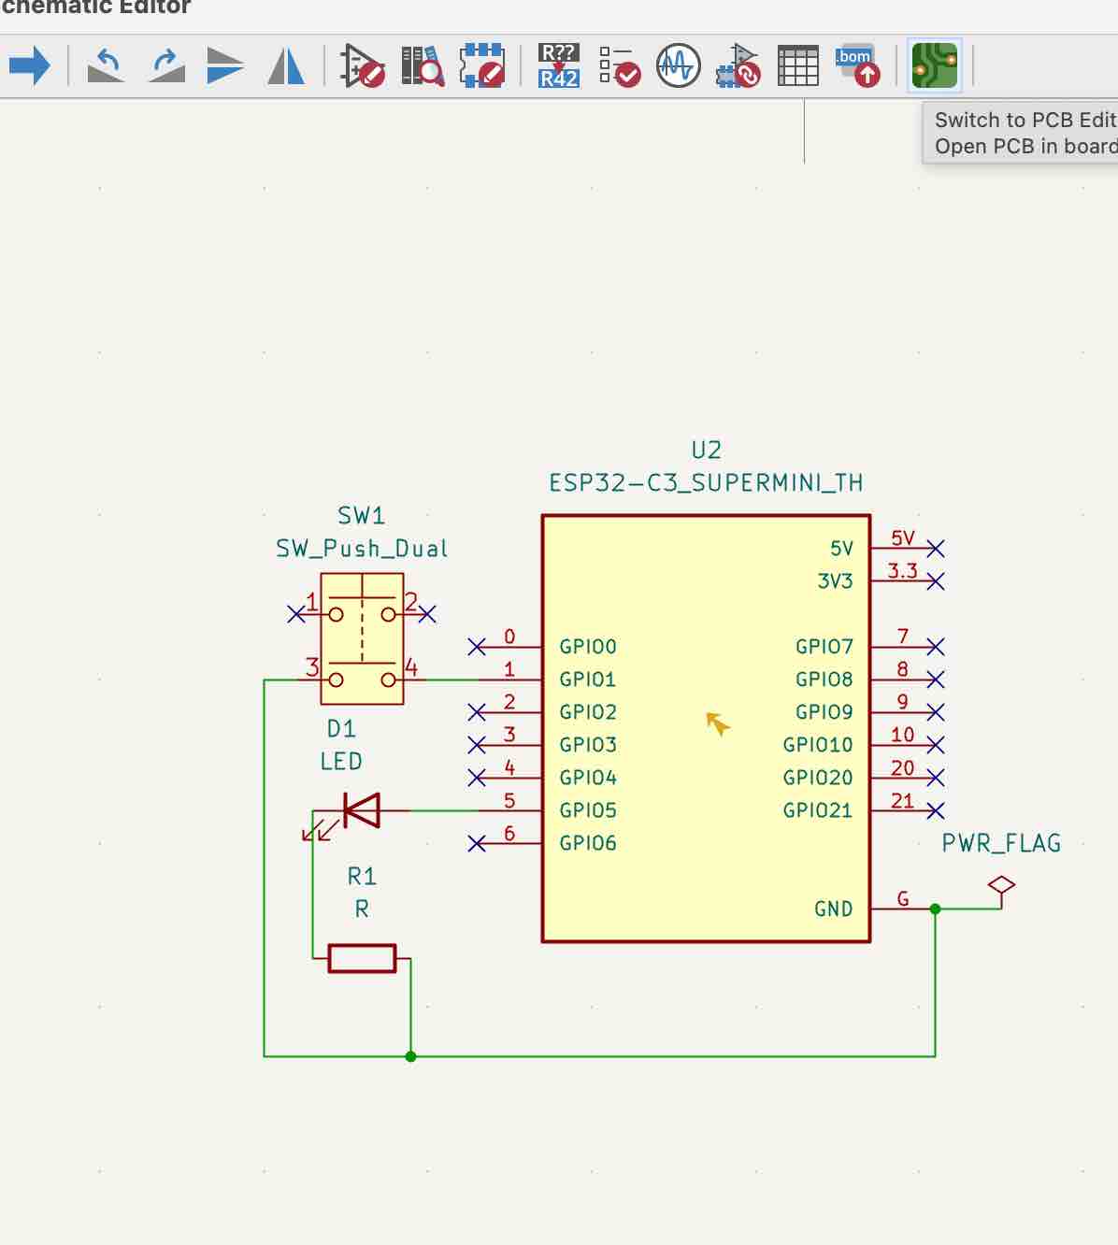Click the GPIO4 pin name

coord(588,778)
